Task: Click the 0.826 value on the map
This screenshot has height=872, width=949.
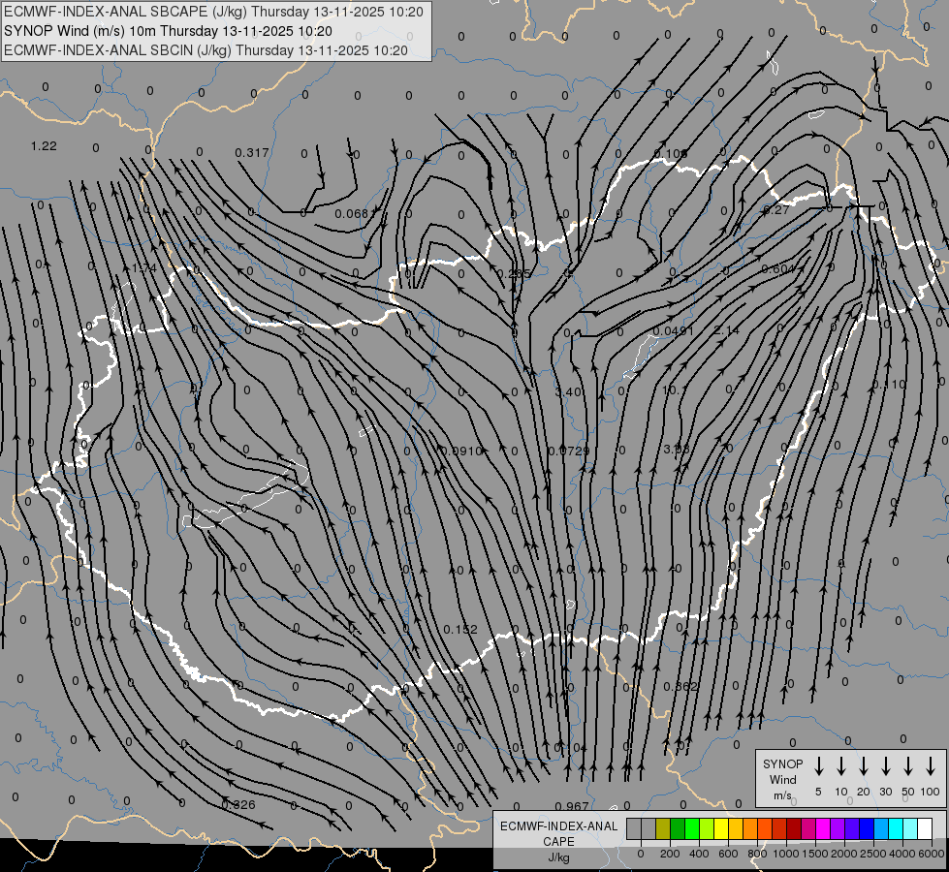Action: coord(238,805)
